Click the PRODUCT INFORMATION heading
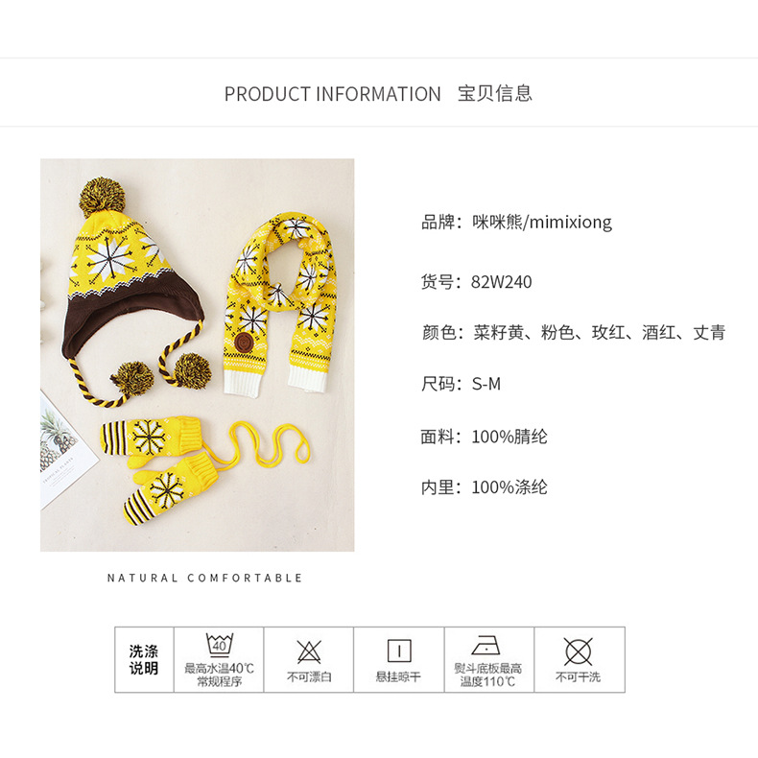This screenshot has height=758, width=758. [333, 94]
